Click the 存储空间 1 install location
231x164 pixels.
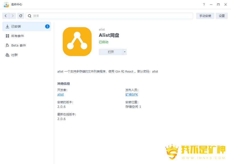(x=133, y=107)
